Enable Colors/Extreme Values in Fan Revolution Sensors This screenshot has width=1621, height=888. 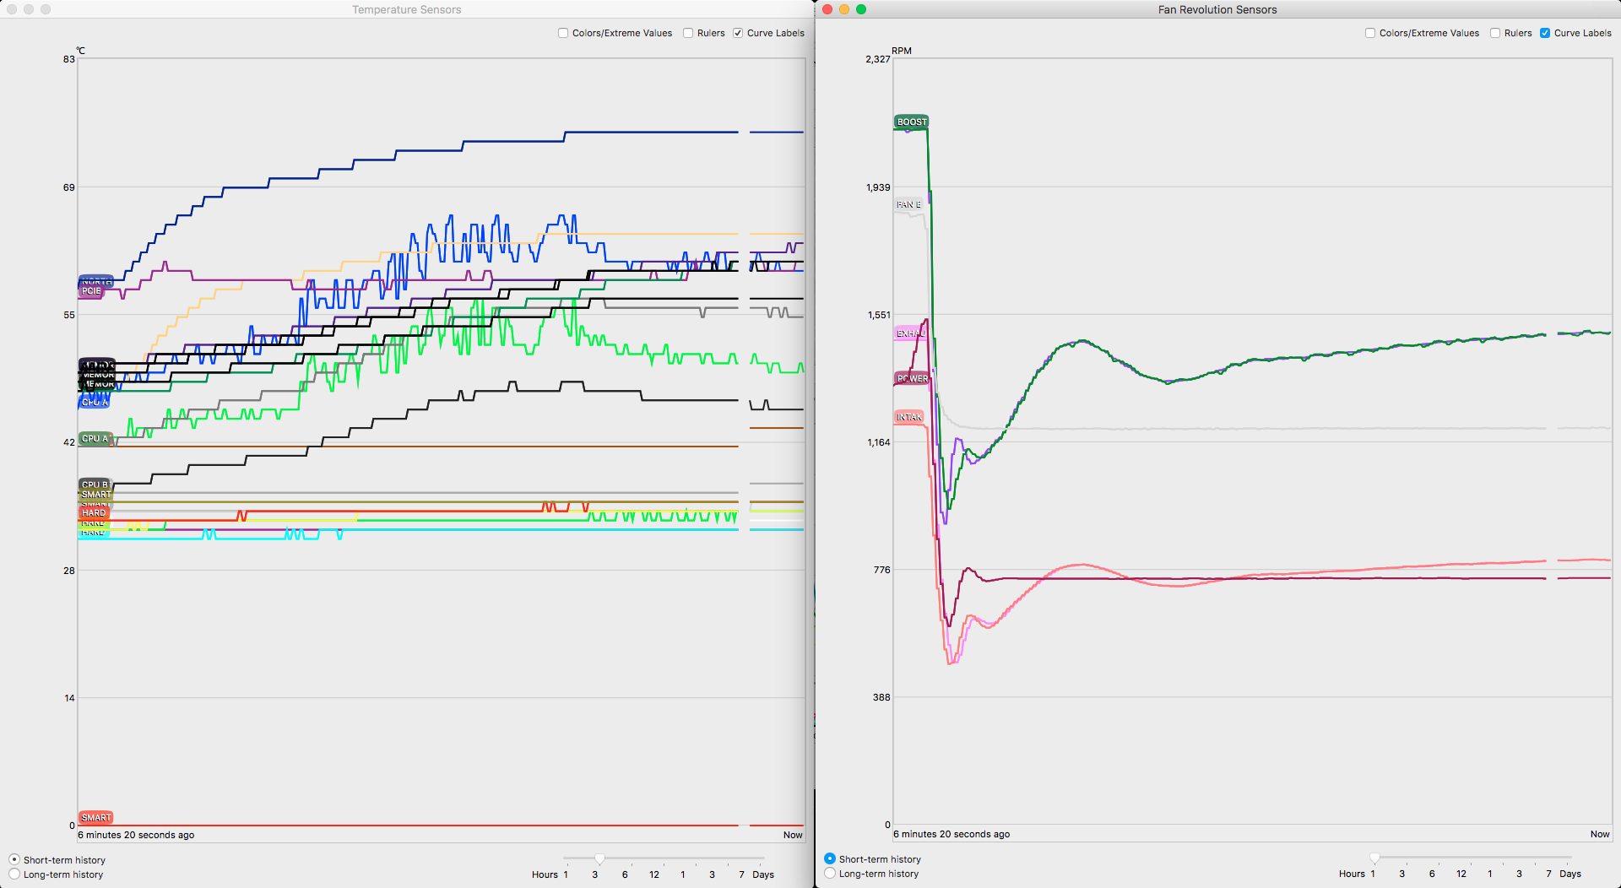pyautogui.click(x=1370, y=34)
